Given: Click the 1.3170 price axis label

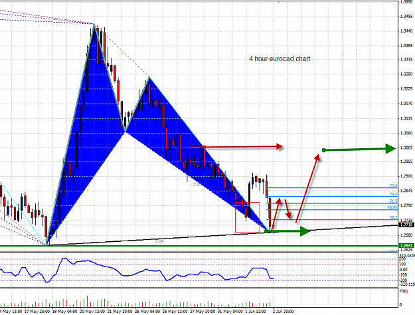Looking at the screenshot, I should (x=406, y=103).
